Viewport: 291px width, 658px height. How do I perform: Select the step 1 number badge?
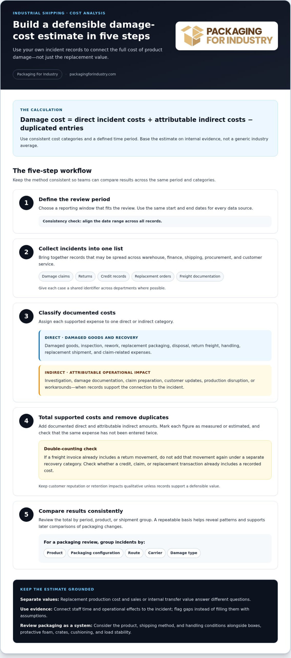(26, 203)
